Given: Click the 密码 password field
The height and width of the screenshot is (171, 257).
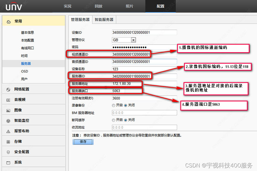Looking at the screenshot, I should 145,47.
